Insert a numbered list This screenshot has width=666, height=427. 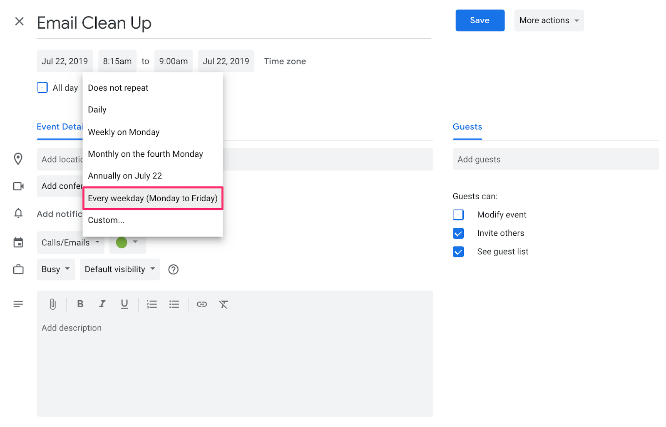tap(152, 304)
